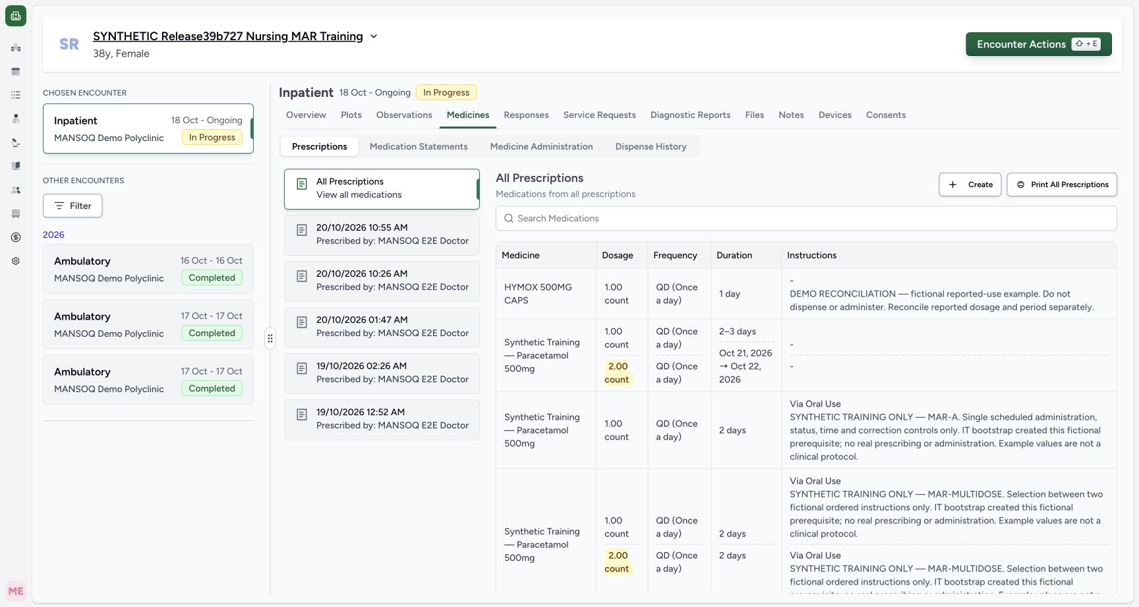1139x607 pixels.
Task: Open the billing dollar icon in sidebar
Action: pos(16,237)
